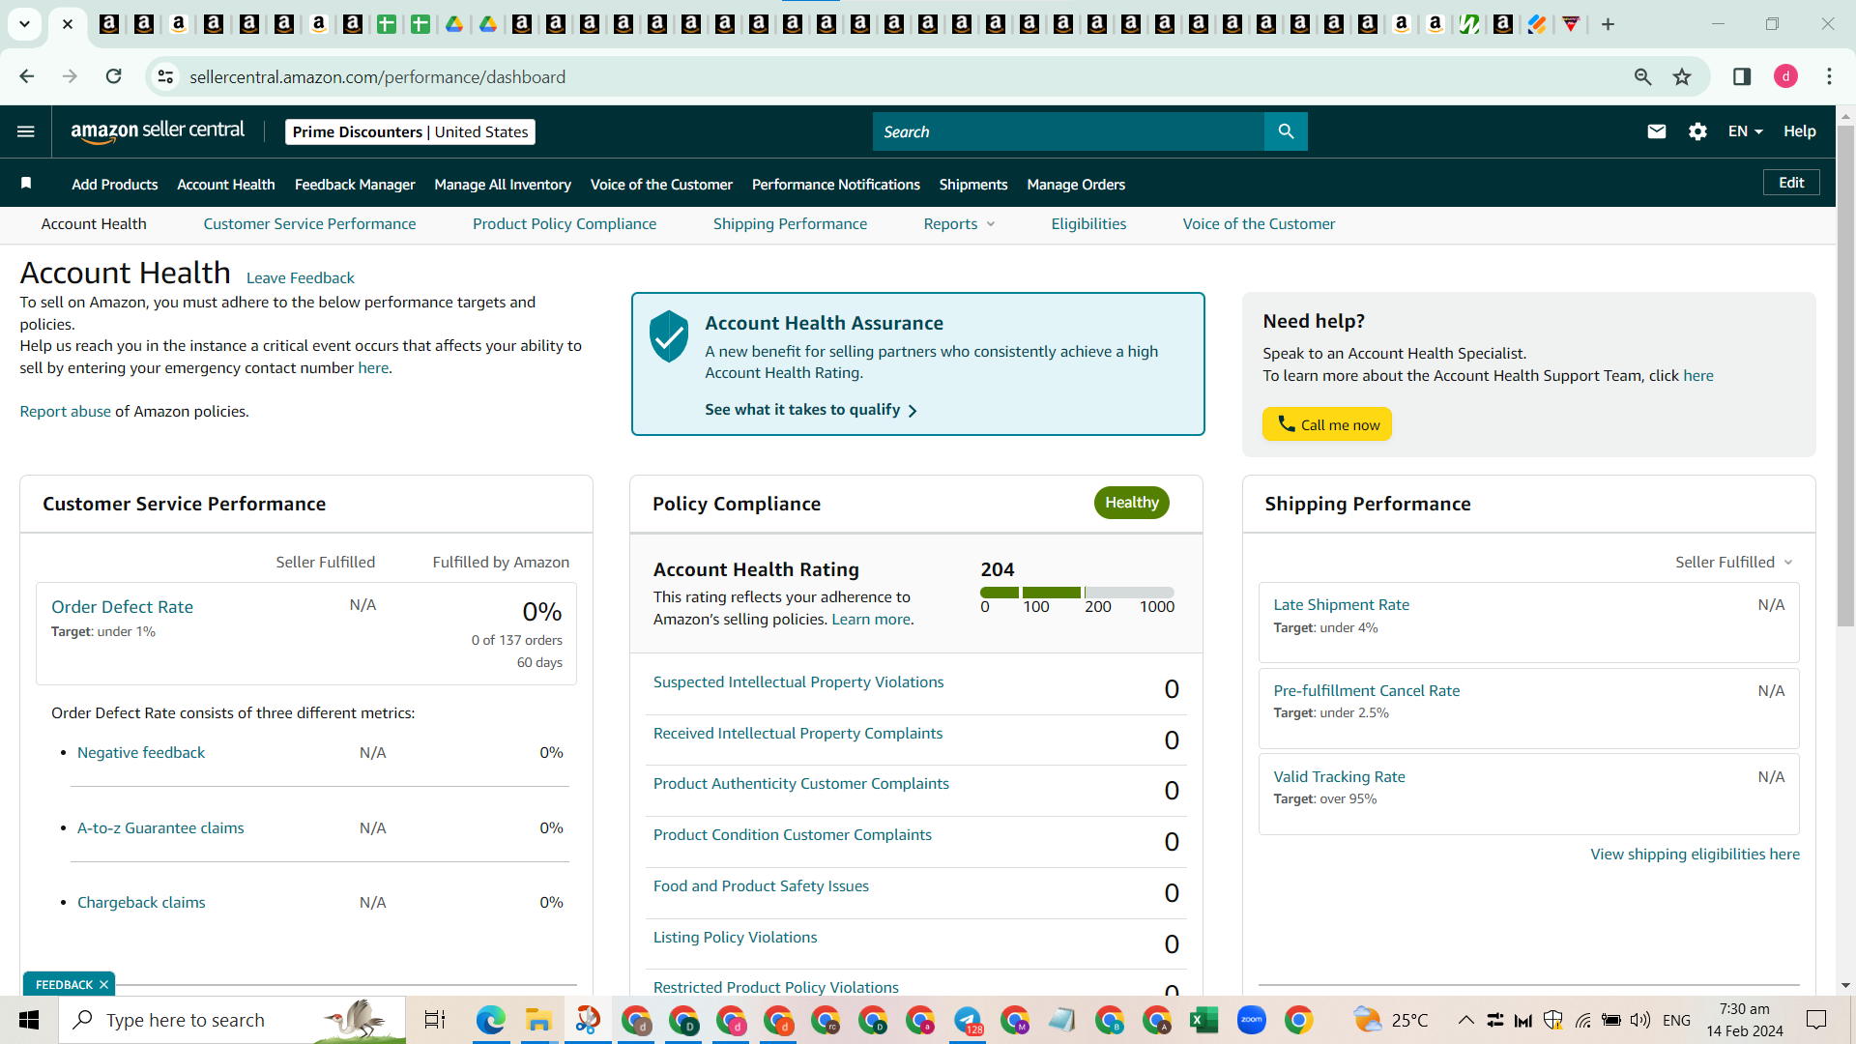Click Learn more under Account Health Rating
This screenshot has height=1044, width=1856.
pyautogui.click(x=871, y=620)
